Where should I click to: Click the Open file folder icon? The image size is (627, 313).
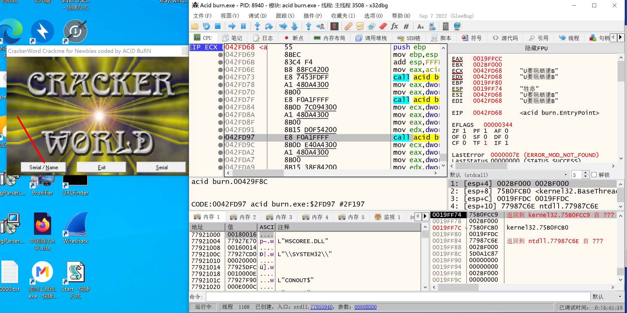tap(195, 26)
